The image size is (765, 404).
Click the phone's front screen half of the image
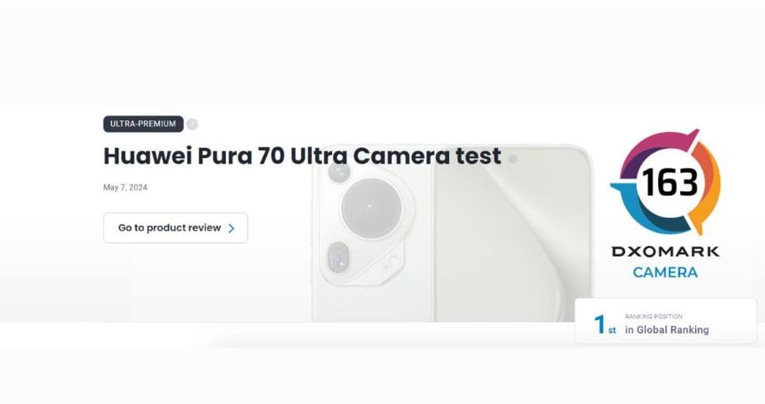[x=512, y=234]
